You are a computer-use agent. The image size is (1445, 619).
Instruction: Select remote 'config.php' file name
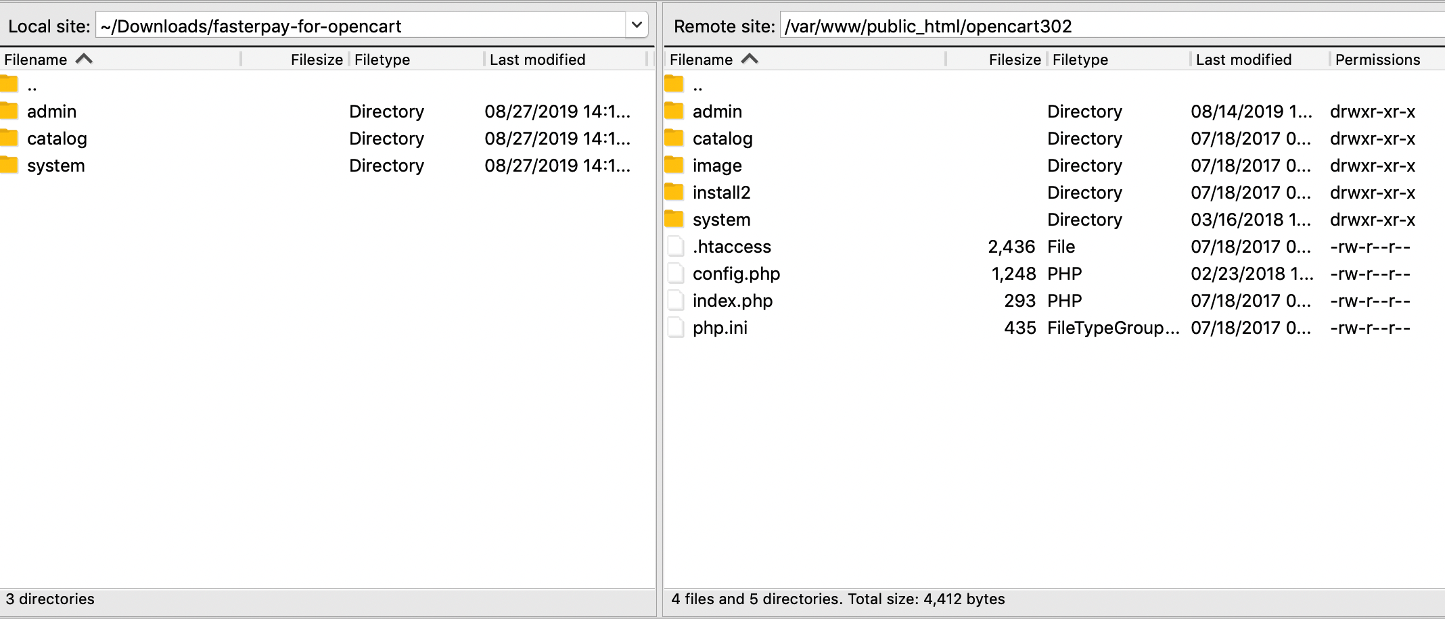(736, 274)
